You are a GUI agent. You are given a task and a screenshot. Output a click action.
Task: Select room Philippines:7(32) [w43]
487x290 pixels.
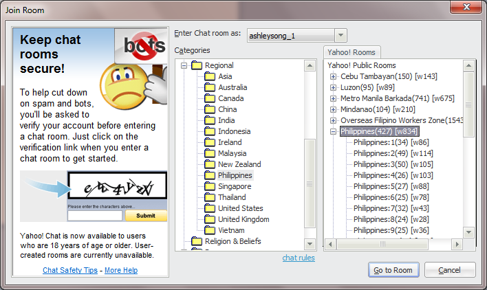[391, 208]
